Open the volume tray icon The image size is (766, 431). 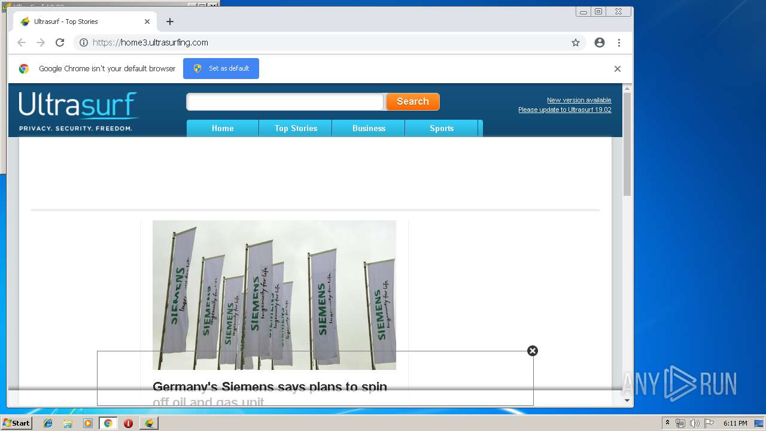[x=694, y=423]
